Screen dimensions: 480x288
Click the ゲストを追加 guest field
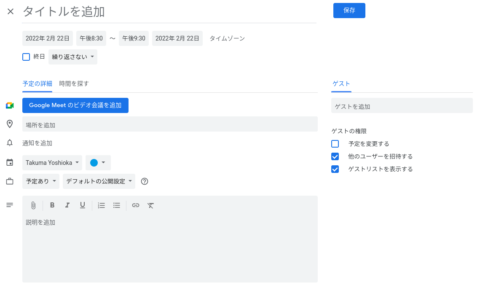tap(402, 105)
